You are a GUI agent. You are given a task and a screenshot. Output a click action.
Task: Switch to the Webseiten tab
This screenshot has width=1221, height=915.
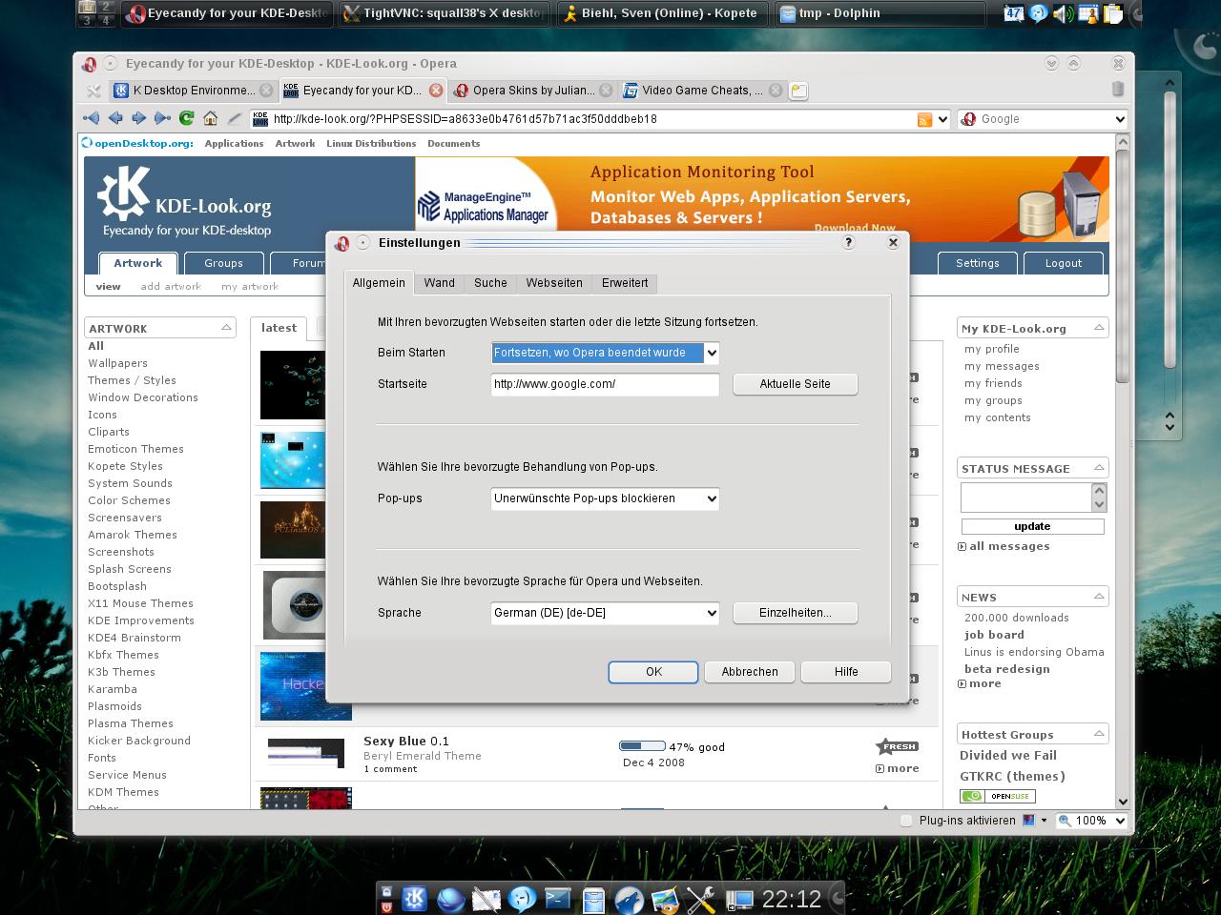coord(554,283)
